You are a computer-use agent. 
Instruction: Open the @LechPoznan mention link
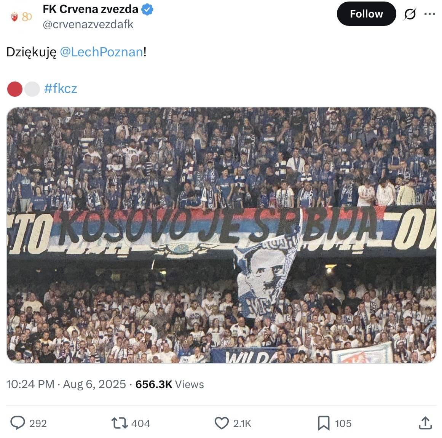[102, 52]
